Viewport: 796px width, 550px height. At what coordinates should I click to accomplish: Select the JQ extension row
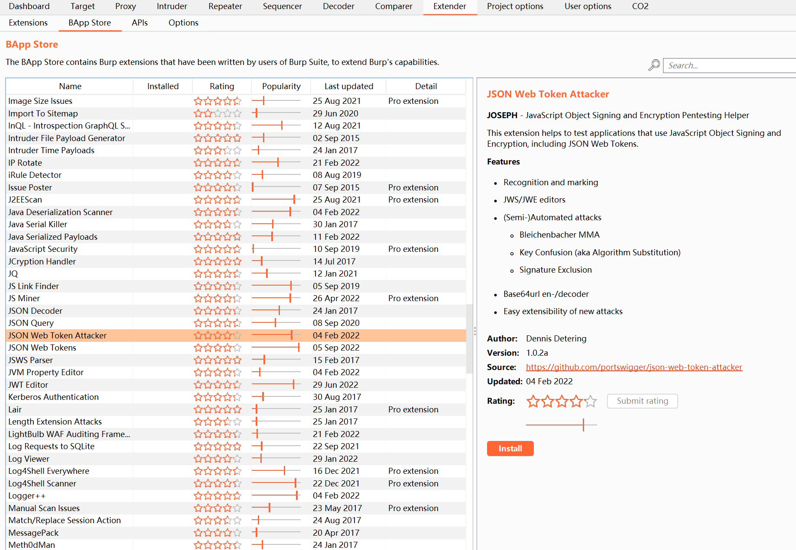click(236, 274)
